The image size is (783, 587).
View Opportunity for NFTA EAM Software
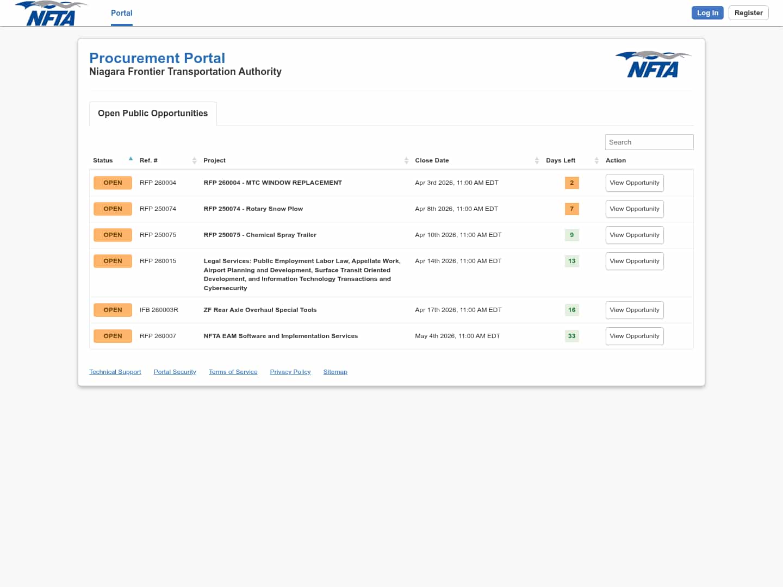point(634,336)
